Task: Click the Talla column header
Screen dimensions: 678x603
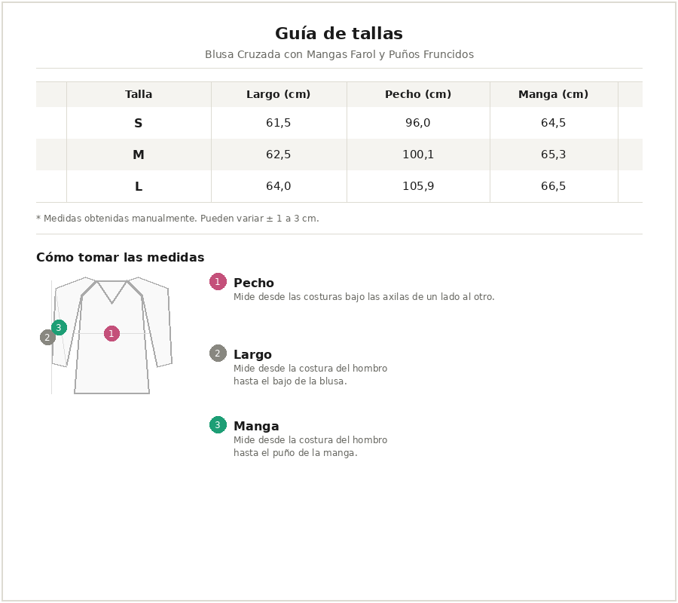Action: point(139,94)
